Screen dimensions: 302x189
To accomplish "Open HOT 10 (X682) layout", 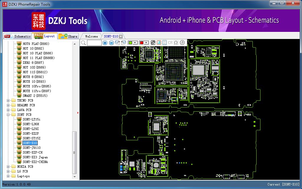I will click(x=33, y=48).
